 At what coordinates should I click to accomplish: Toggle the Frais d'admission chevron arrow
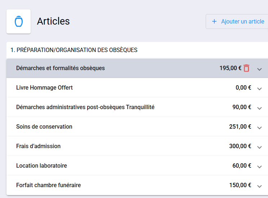pyautogui.click(x=259, y=147)
